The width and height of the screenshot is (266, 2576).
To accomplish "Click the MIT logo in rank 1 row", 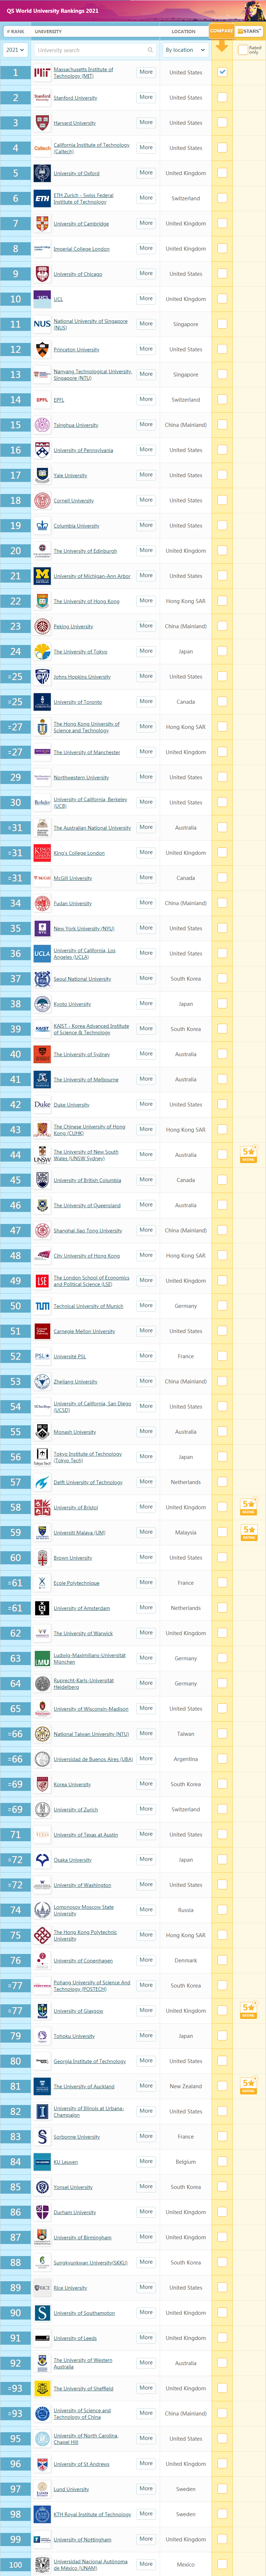I will tap(42, 73).
